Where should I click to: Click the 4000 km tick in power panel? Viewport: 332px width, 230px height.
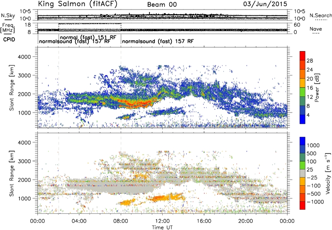(24, 57)
